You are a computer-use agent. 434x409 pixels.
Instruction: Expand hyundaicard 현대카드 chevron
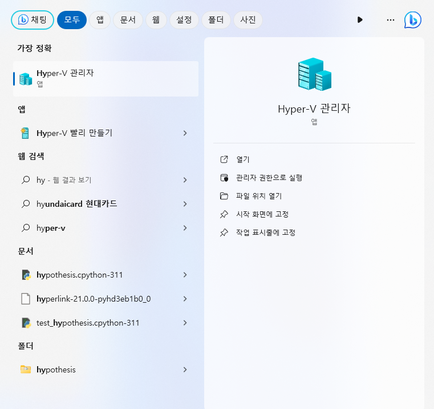tap(185, 204)
